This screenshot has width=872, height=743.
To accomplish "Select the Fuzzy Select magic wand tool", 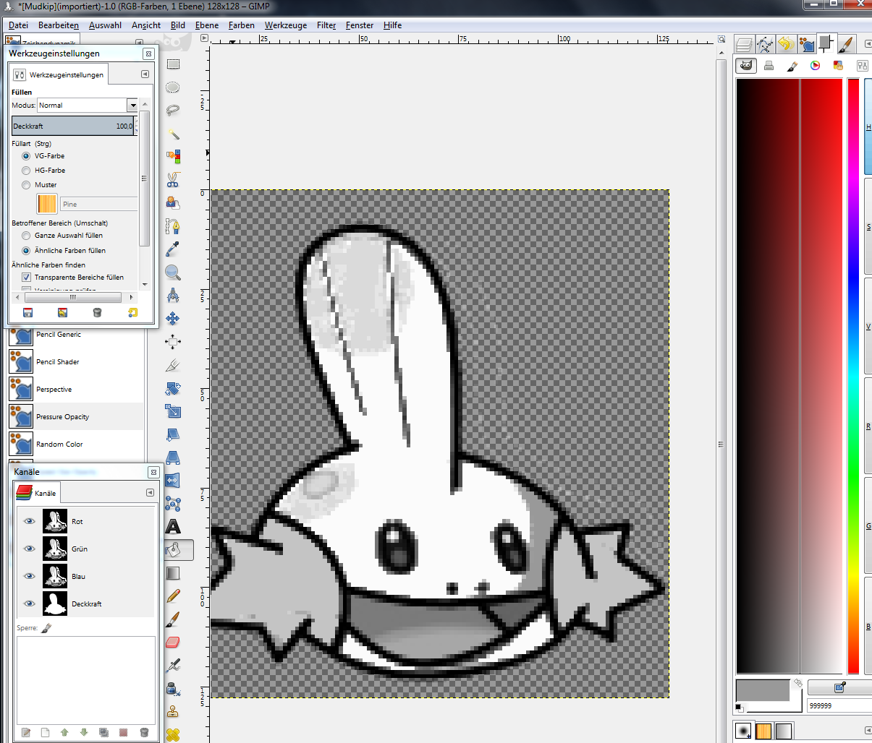I will tap(173, 134).
